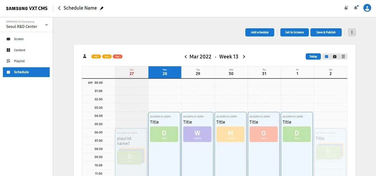The height and width of the screenshot is (176, 376).
Task: Switch to the blue week calendar view
Action: [326, 57]
